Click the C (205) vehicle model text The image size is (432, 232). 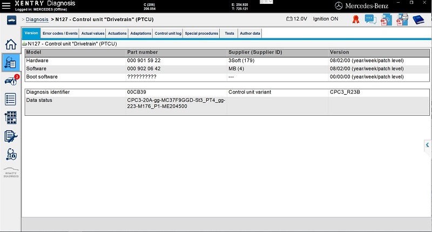point(150,5)
